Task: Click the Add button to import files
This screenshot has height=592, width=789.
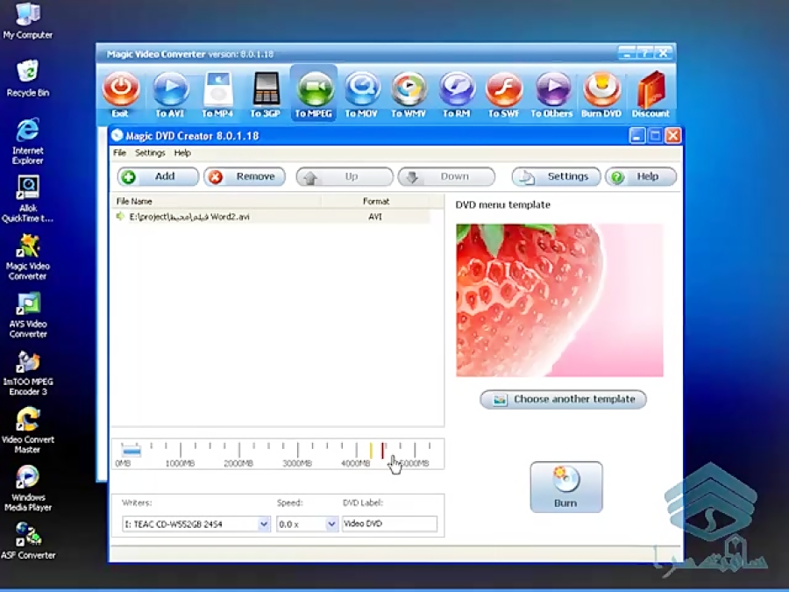Action: pos(156,176)
